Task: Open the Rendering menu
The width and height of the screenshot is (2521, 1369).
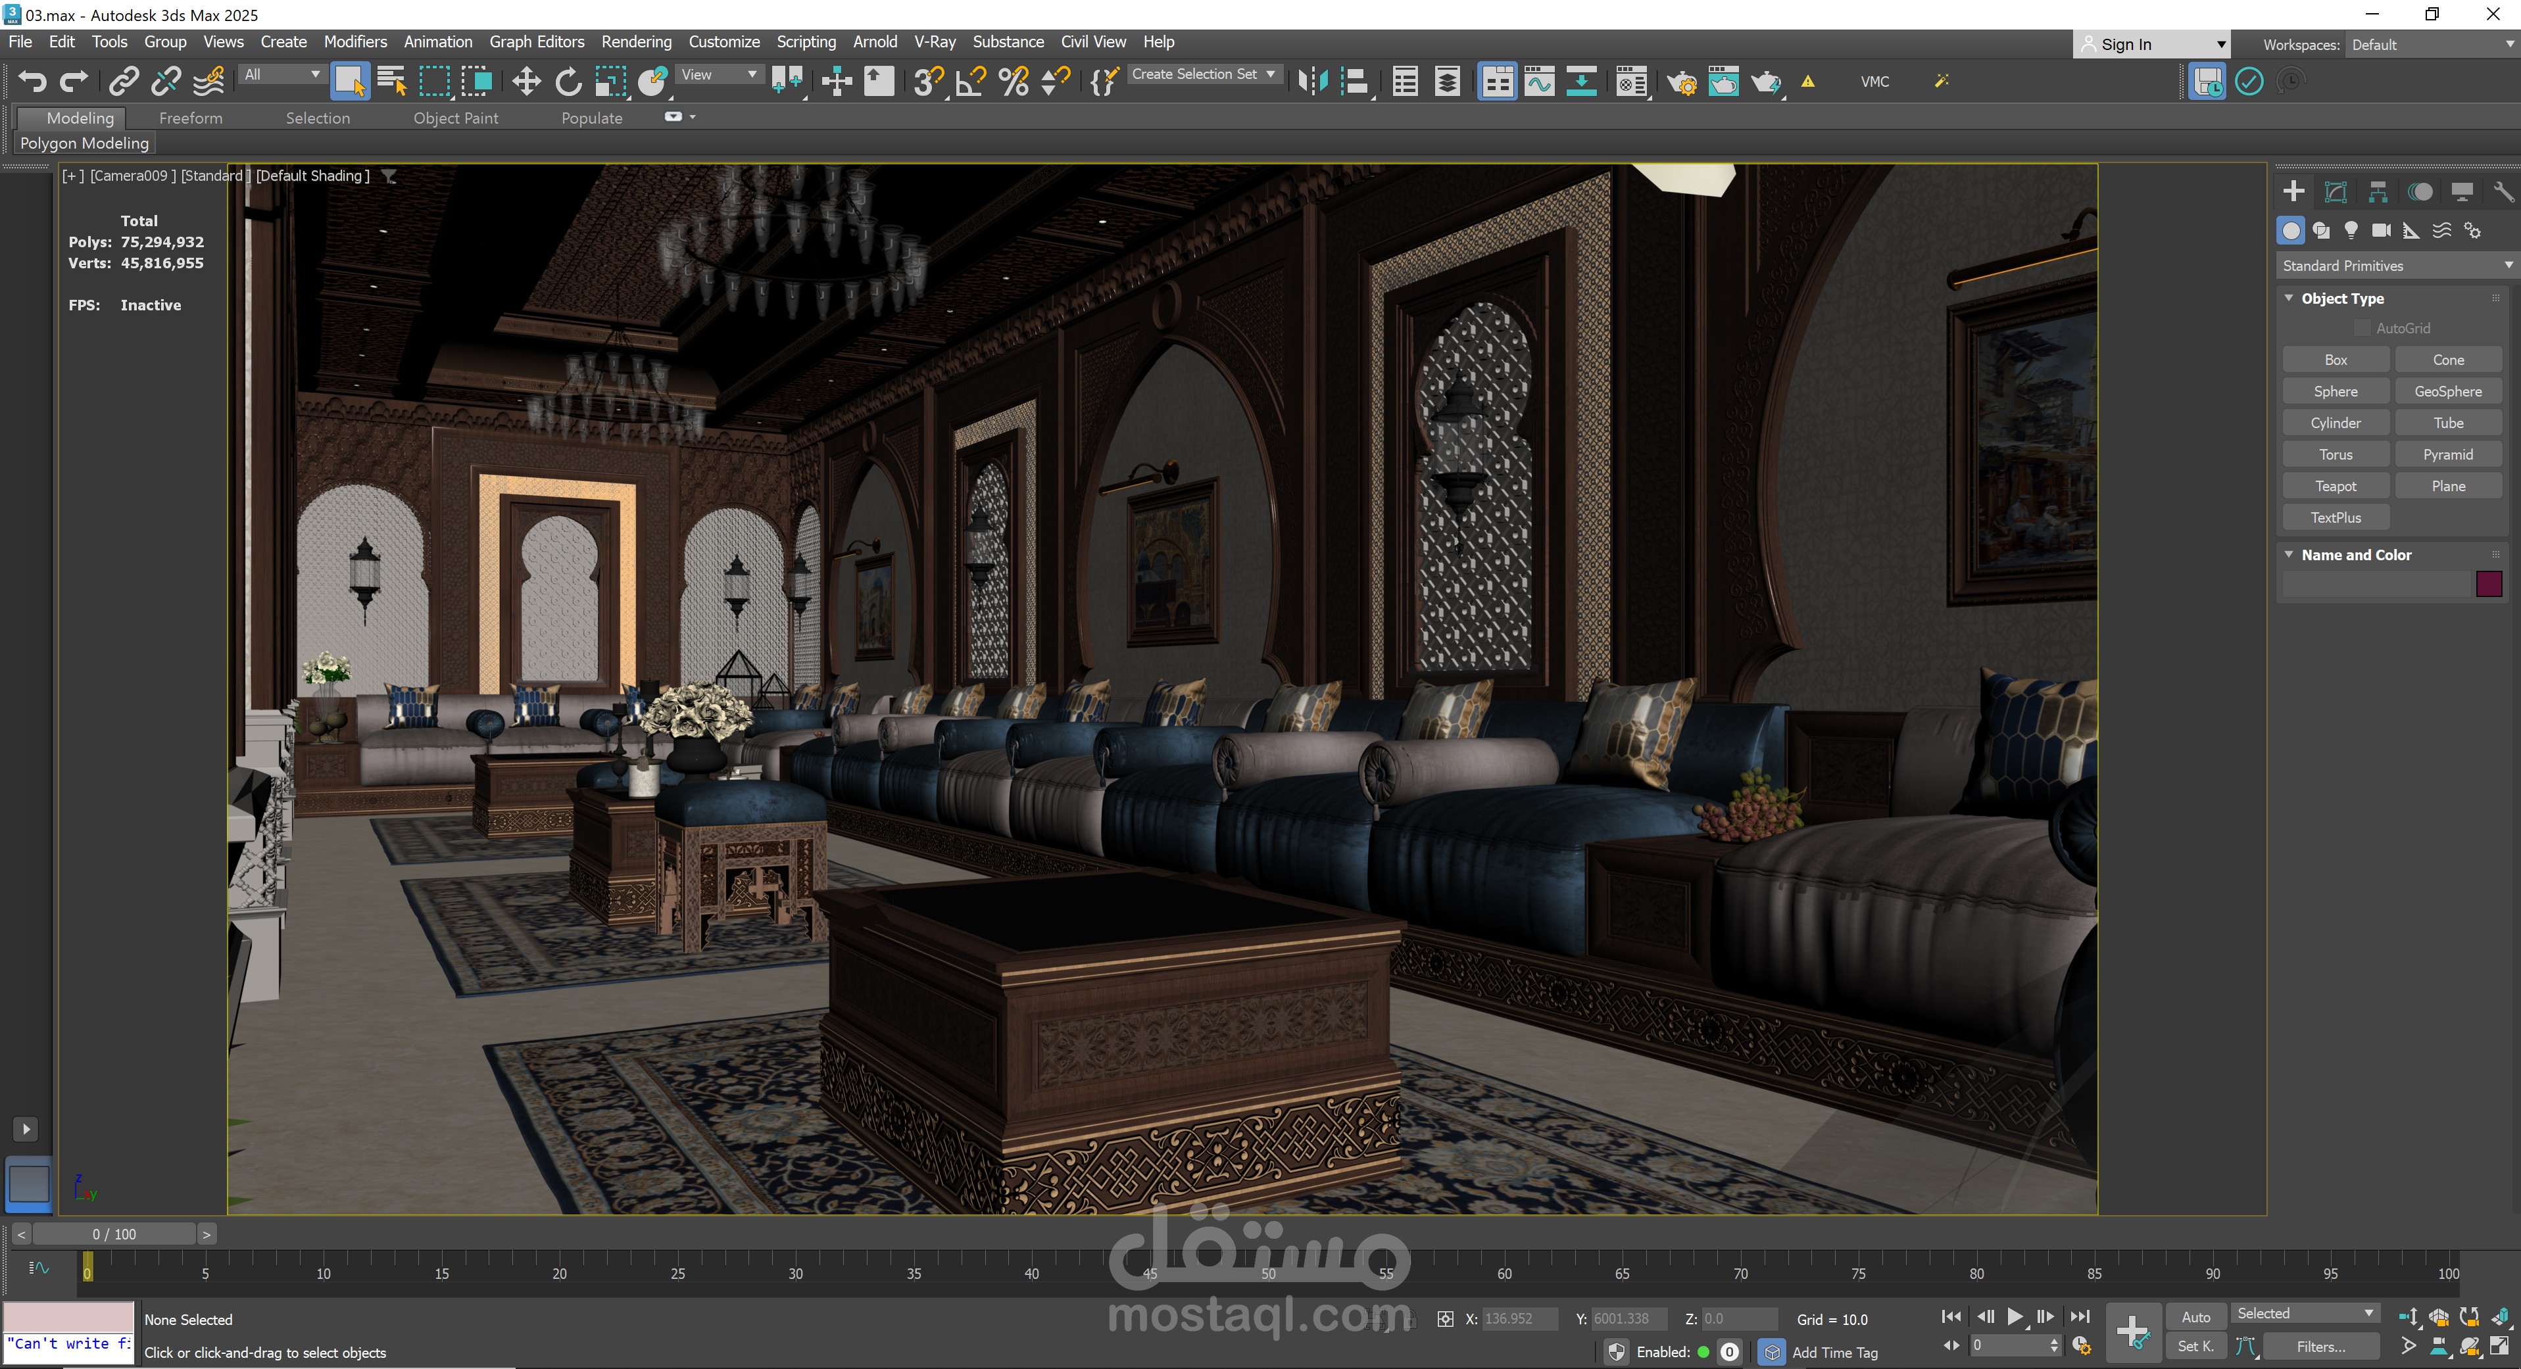Action: coord(636,42)
